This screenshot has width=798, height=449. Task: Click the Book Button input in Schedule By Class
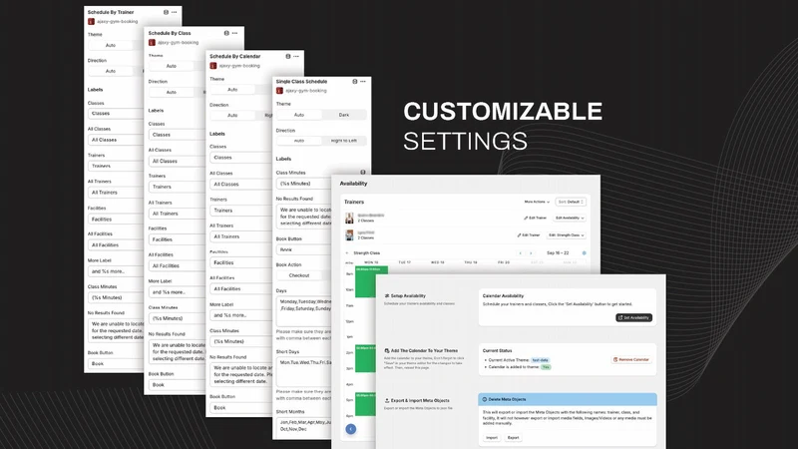pyautogui.click(x=178, y=385)
